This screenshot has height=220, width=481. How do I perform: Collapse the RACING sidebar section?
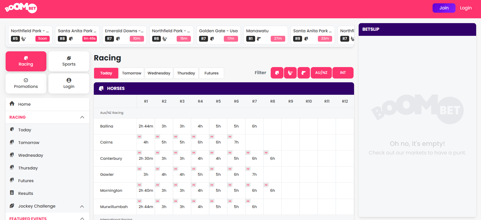(x=47, y=117)
